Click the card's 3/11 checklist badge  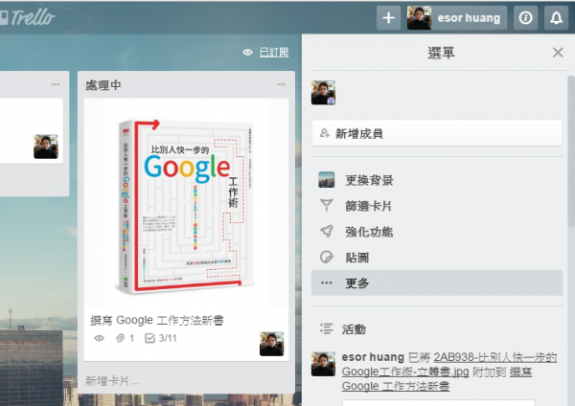point(161,338)
